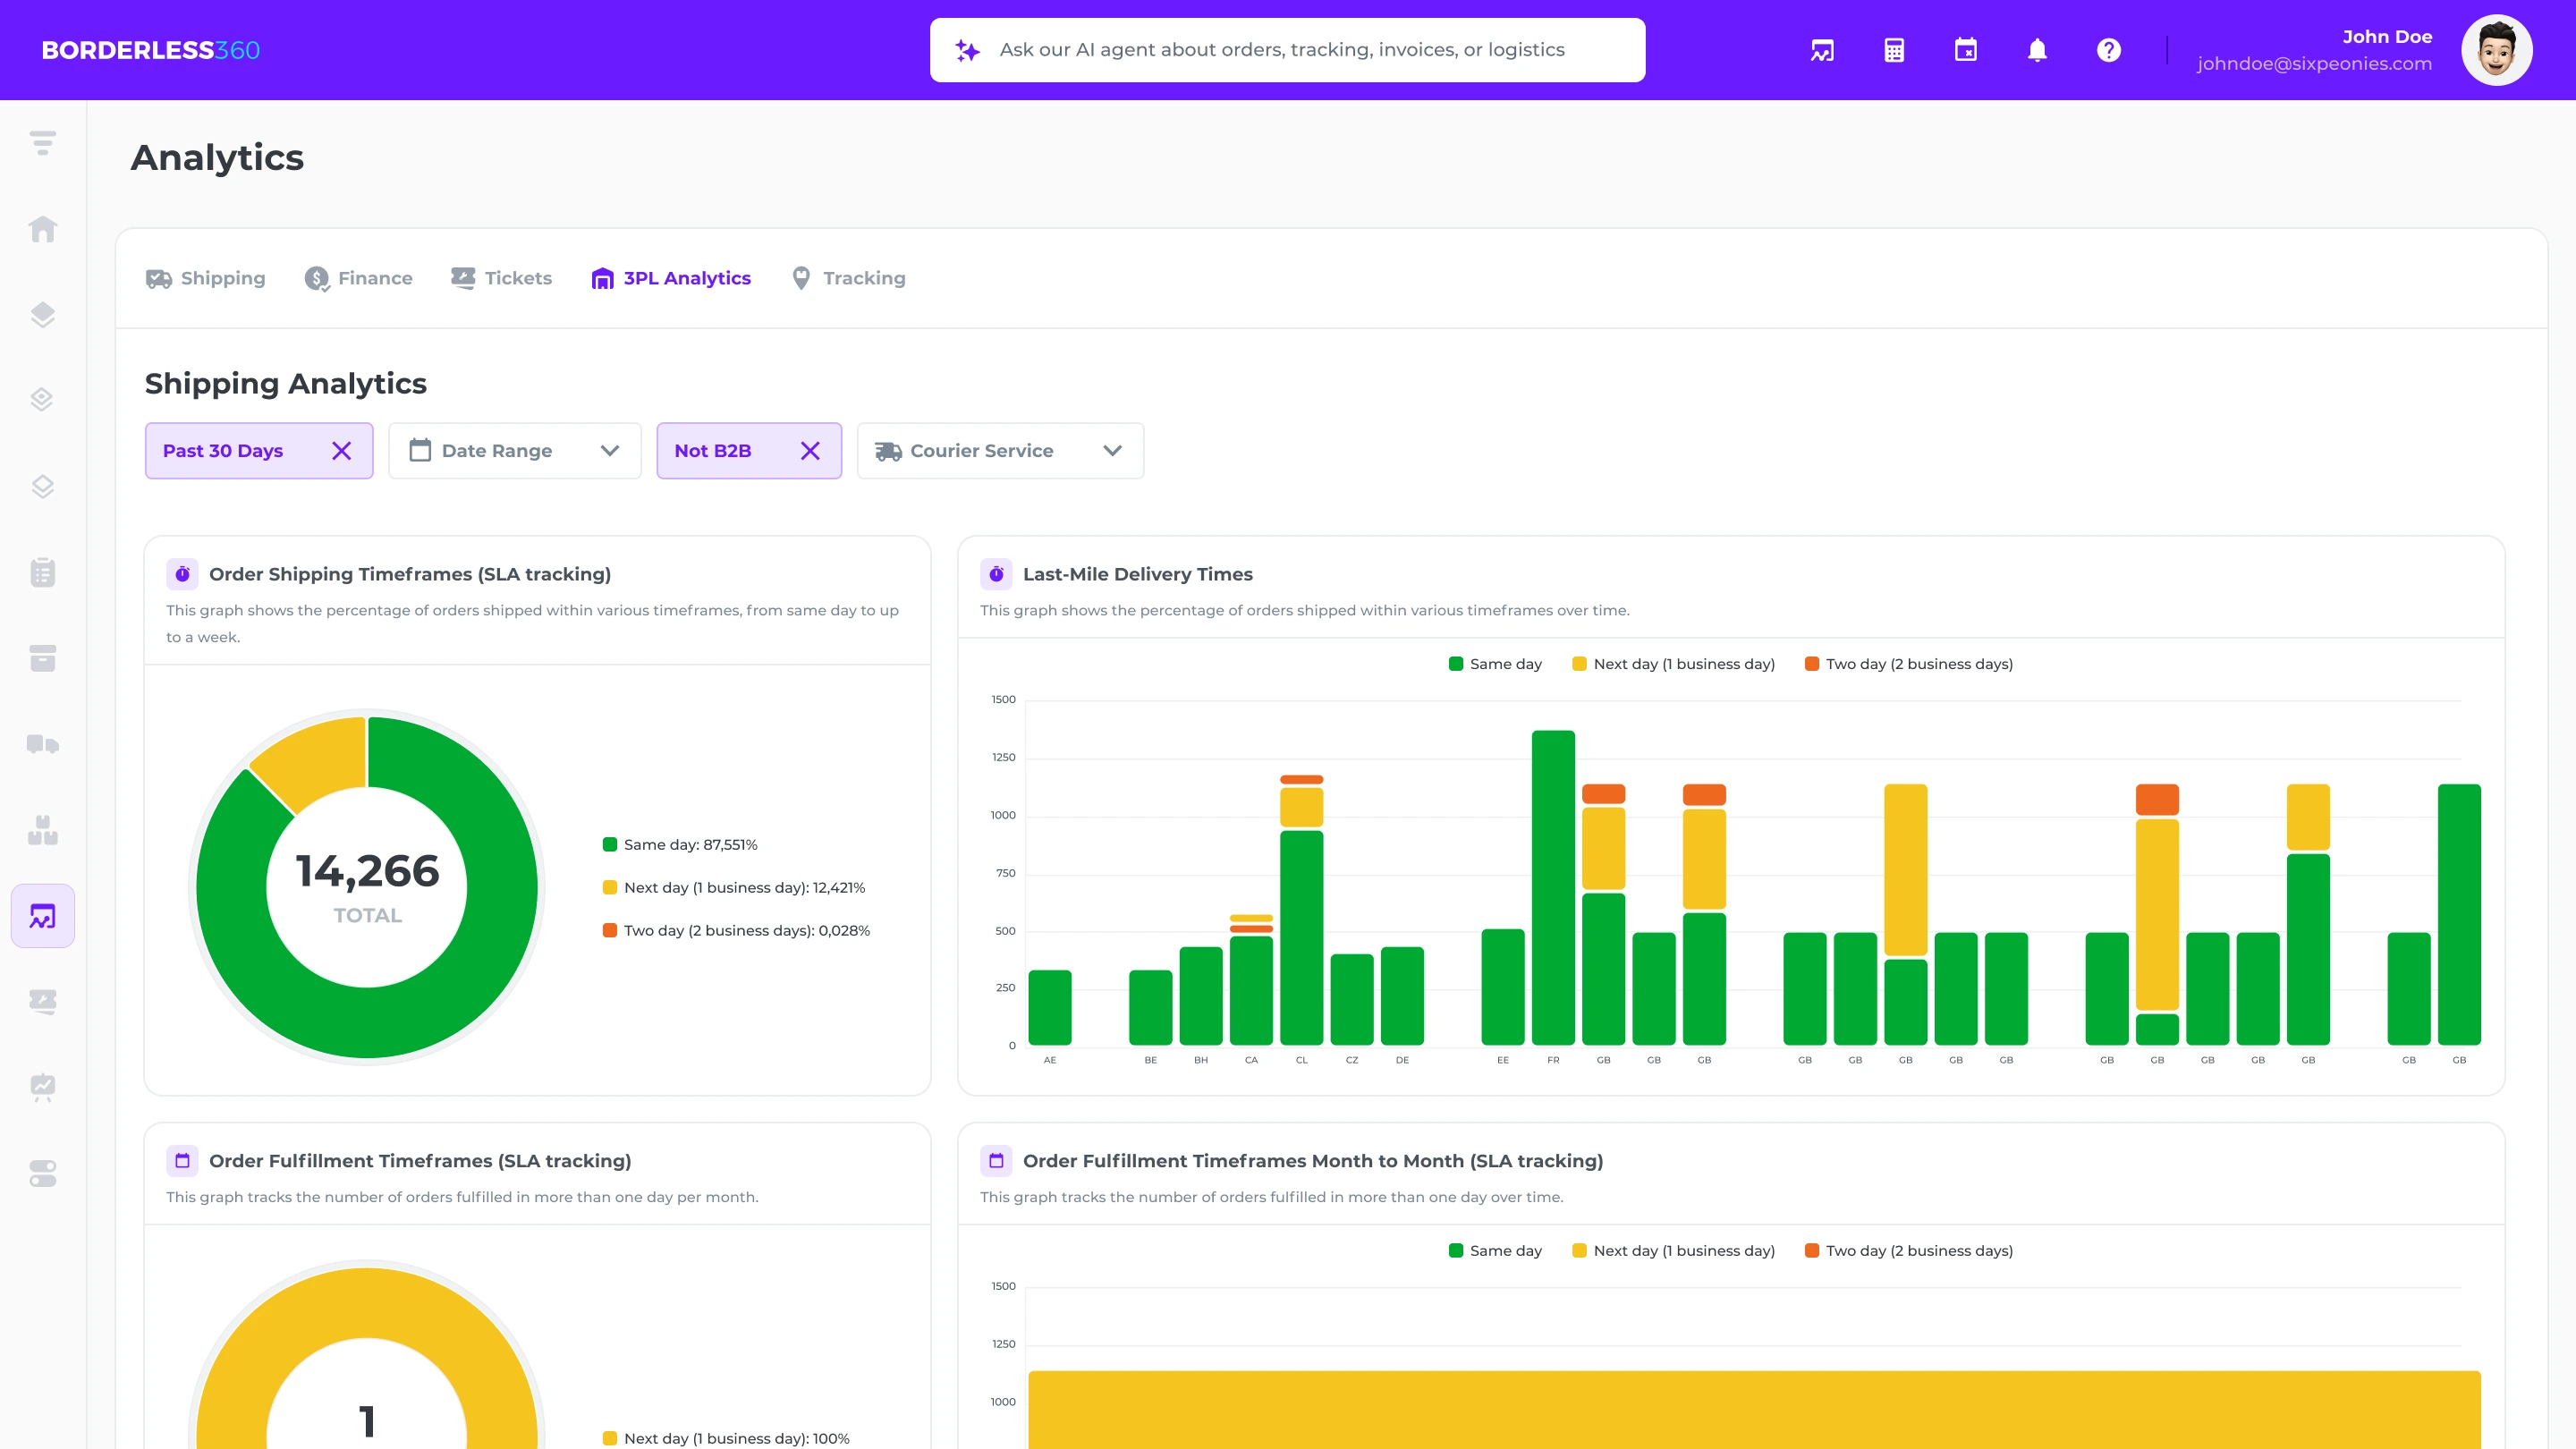The image size is (2576, 1449).
Task: Focus the Ask our AI agent search field
Action: point(1286,50)
